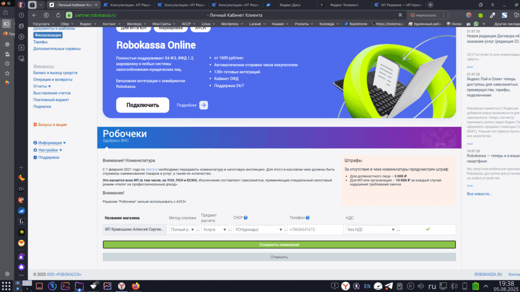Open the 'Выставление счетов' sidebar link

click(x=52, y=93)
